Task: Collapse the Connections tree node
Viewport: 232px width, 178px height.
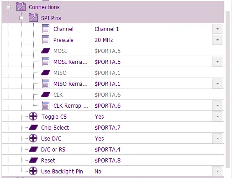Action: [x=9, y=7]
